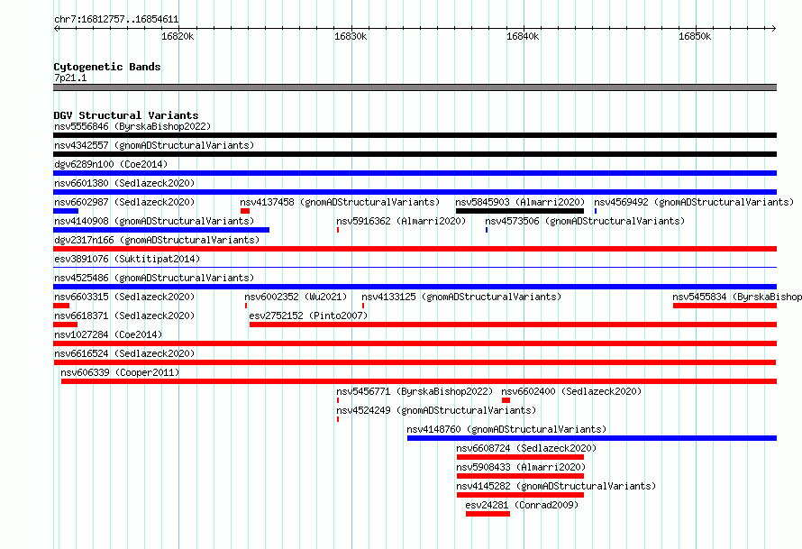The height and width of the screenshot is (549, 802).
Task: Select nsv5455834 ByrskaBishop label
Action: [737, 297]
